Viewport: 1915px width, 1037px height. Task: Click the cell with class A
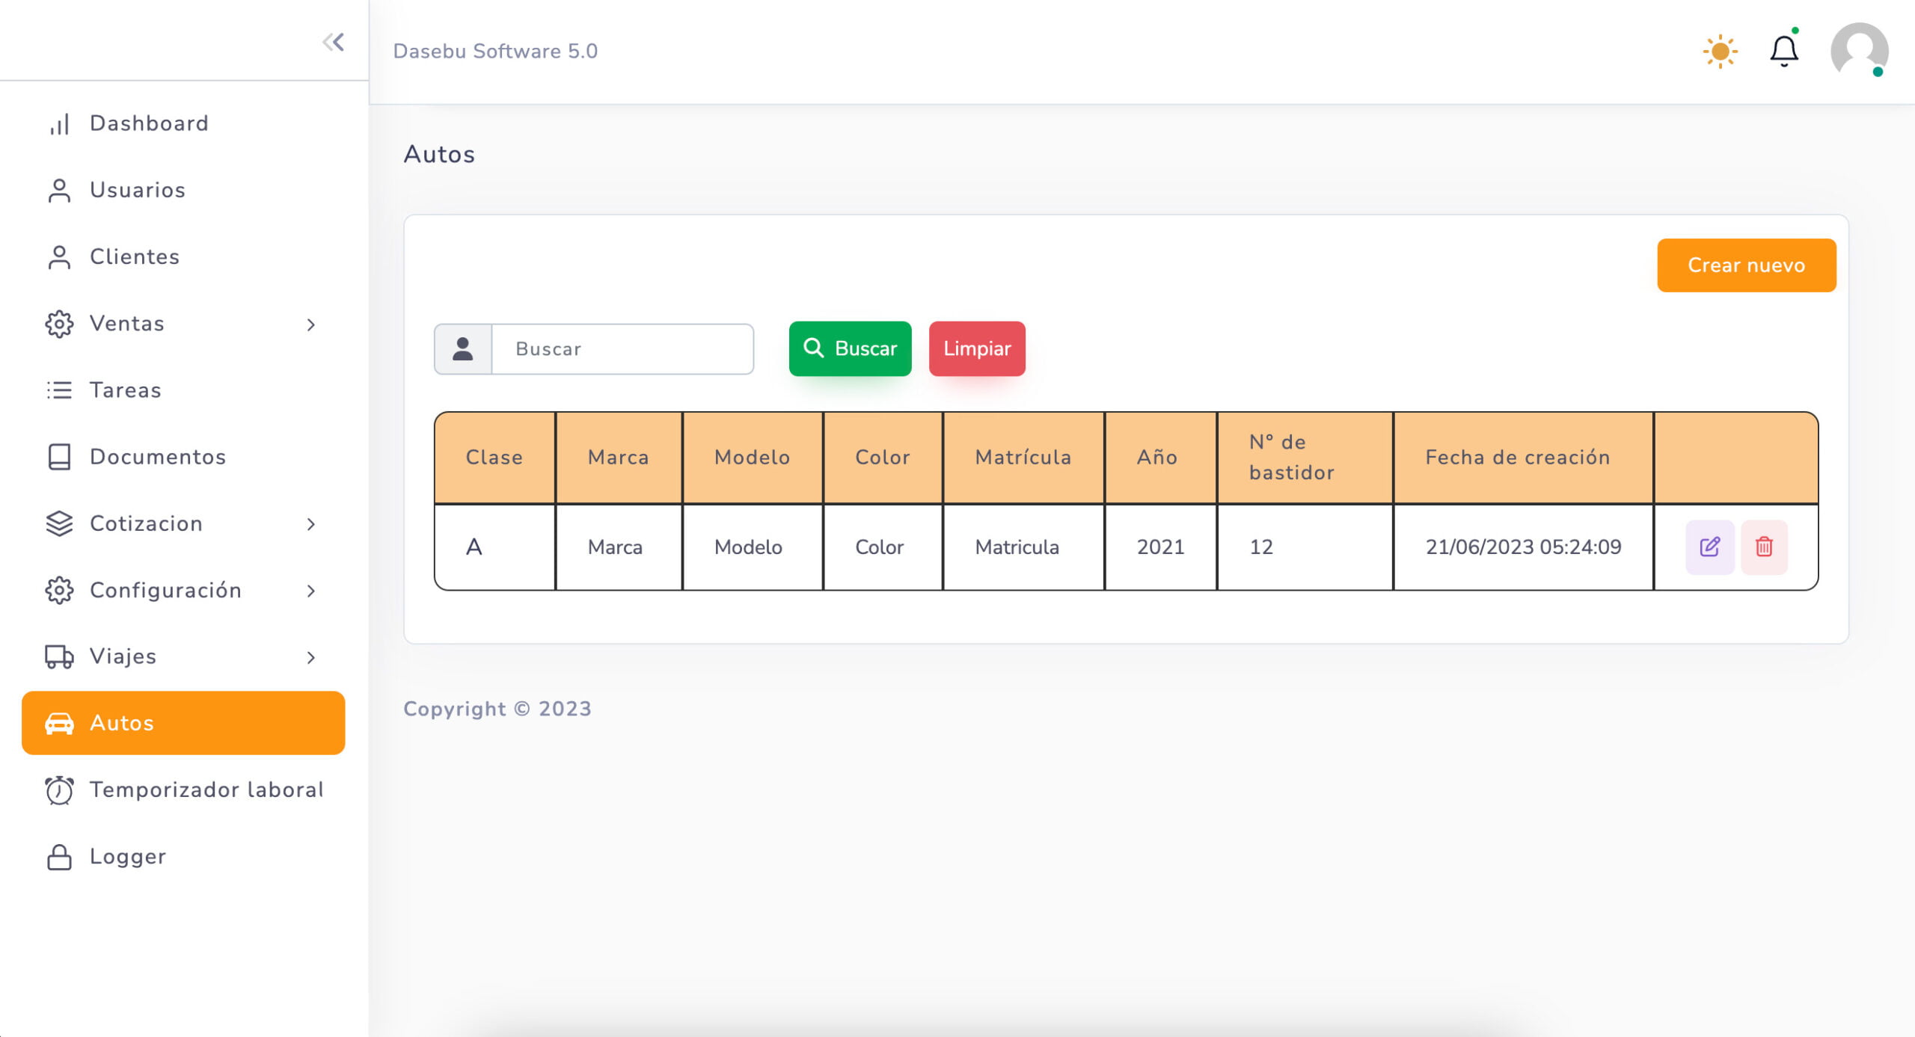[x=494, y=547]
